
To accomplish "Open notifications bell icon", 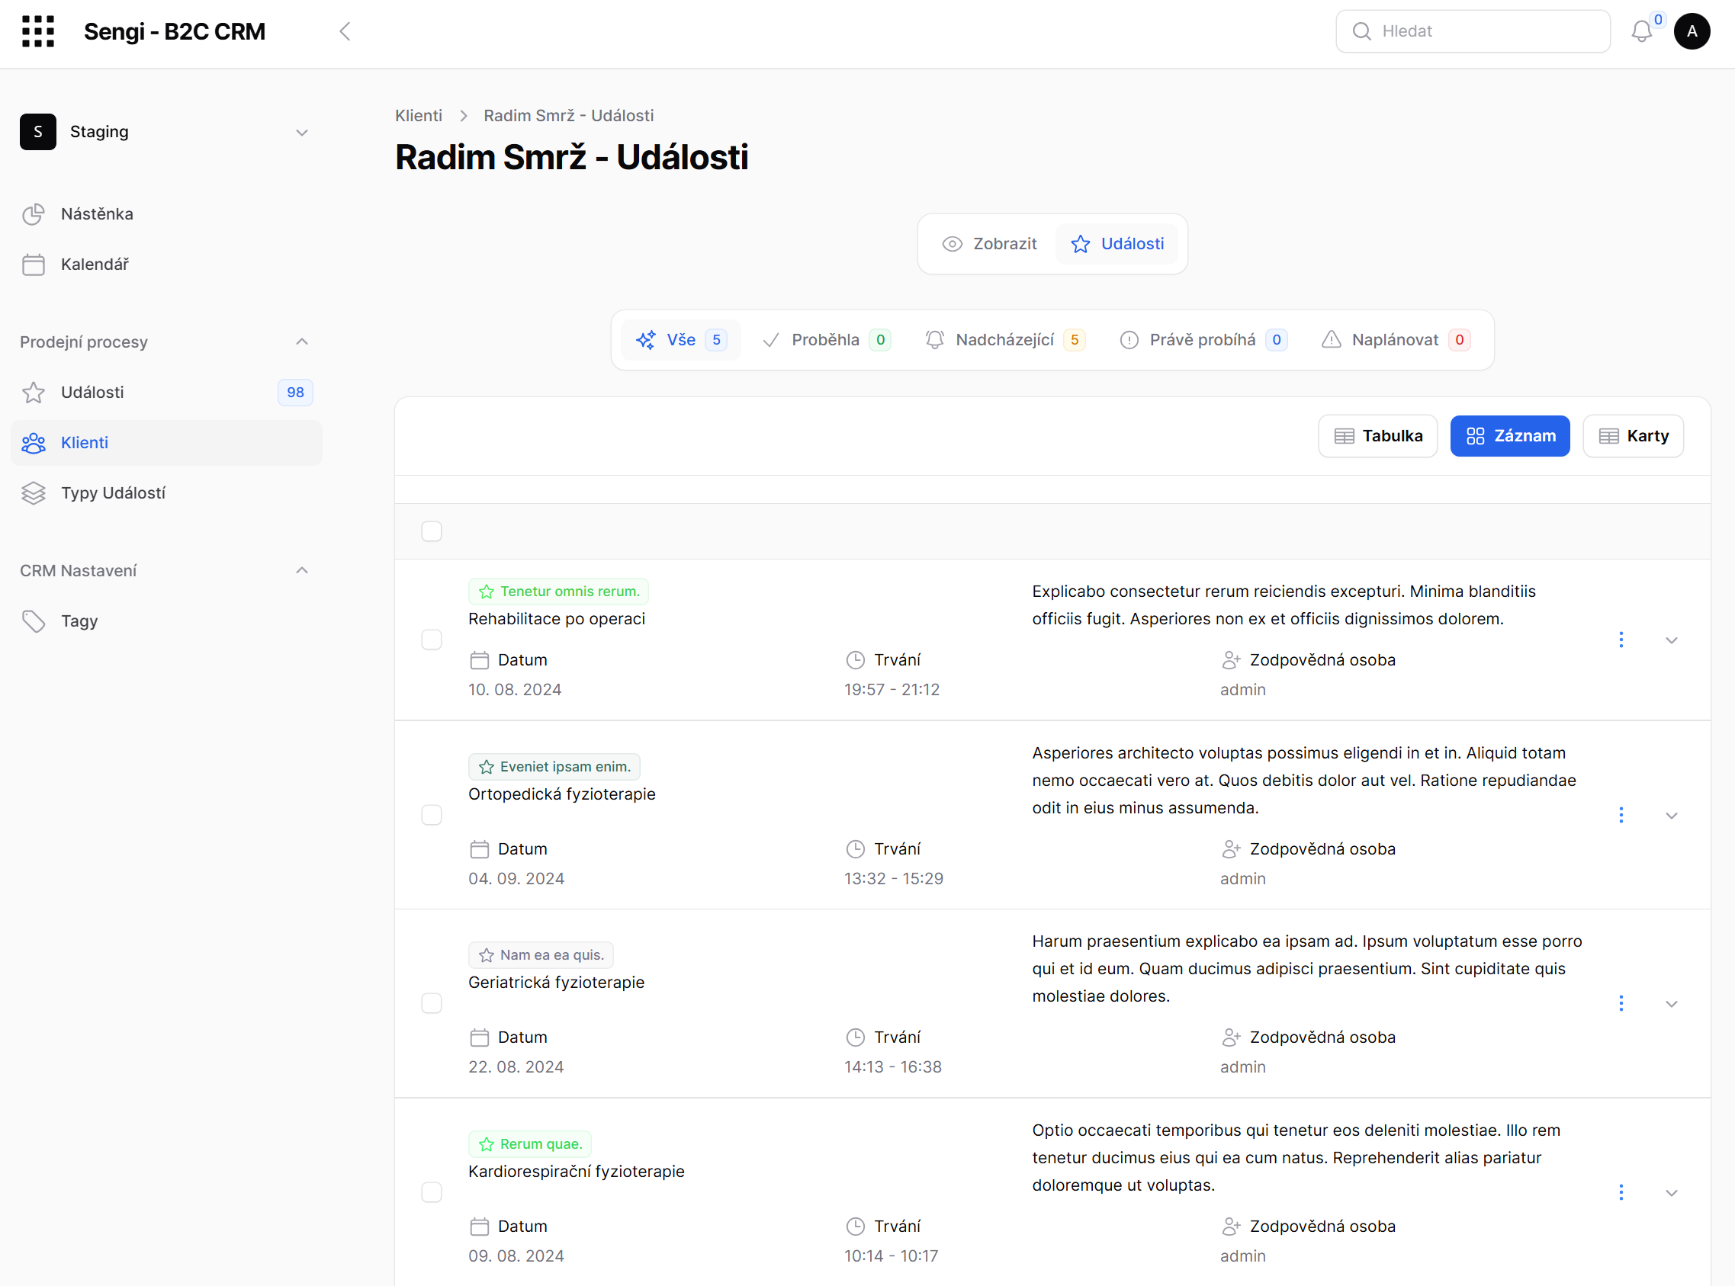I will point(1641,31).
